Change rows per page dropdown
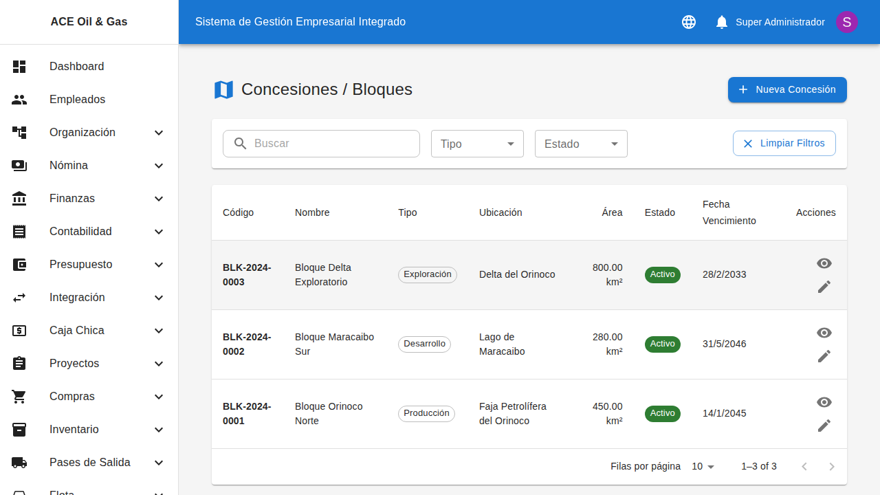Image resolution: width=880 pixels, height=495 pixels. [703, 467]
